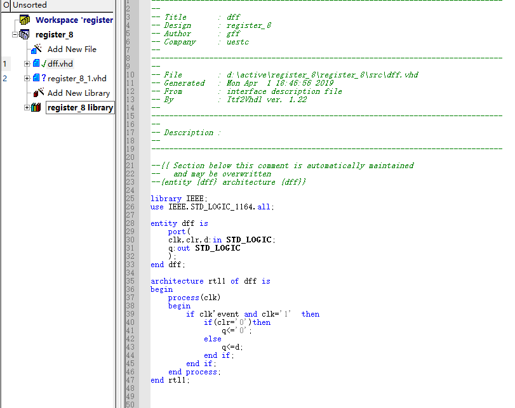Click line number 28 in the gutter
This screenshot has height=408, width=515.
[130, 223]
